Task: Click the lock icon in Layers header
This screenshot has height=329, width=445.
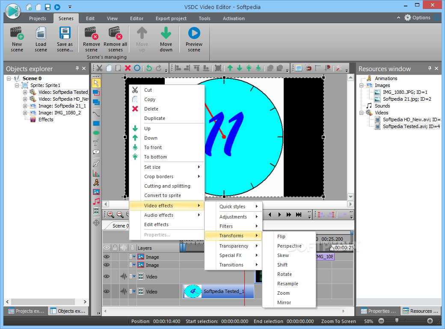Action: (115, 248)
